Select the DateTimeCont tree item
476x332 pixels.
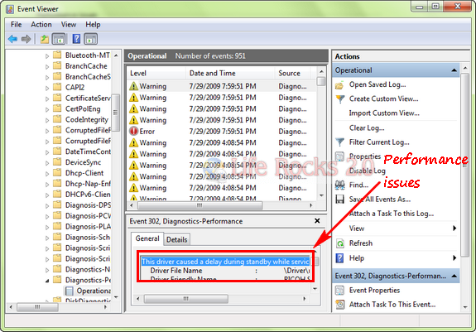(88, 152)
